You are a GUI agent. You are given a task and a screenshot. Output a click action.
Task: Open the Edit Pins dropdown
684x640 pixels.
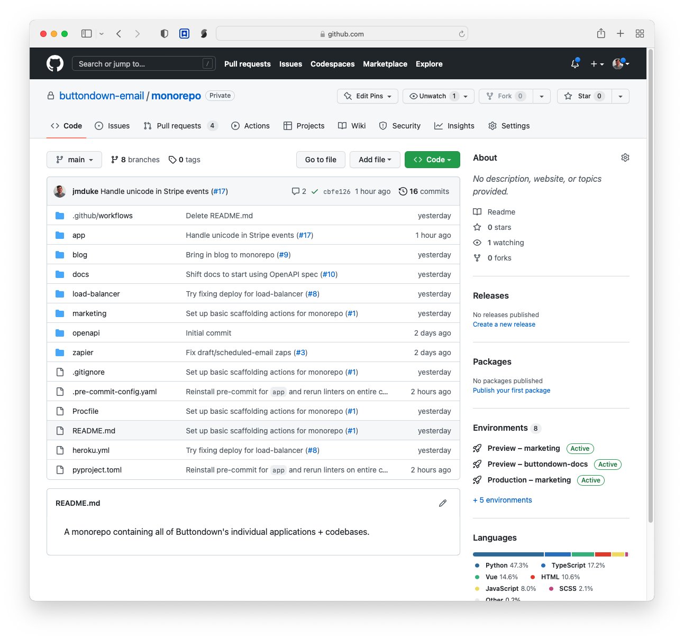point(368,96)
